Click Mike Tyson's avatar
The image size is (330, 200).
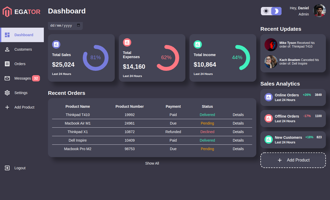[x=271, y=45]
